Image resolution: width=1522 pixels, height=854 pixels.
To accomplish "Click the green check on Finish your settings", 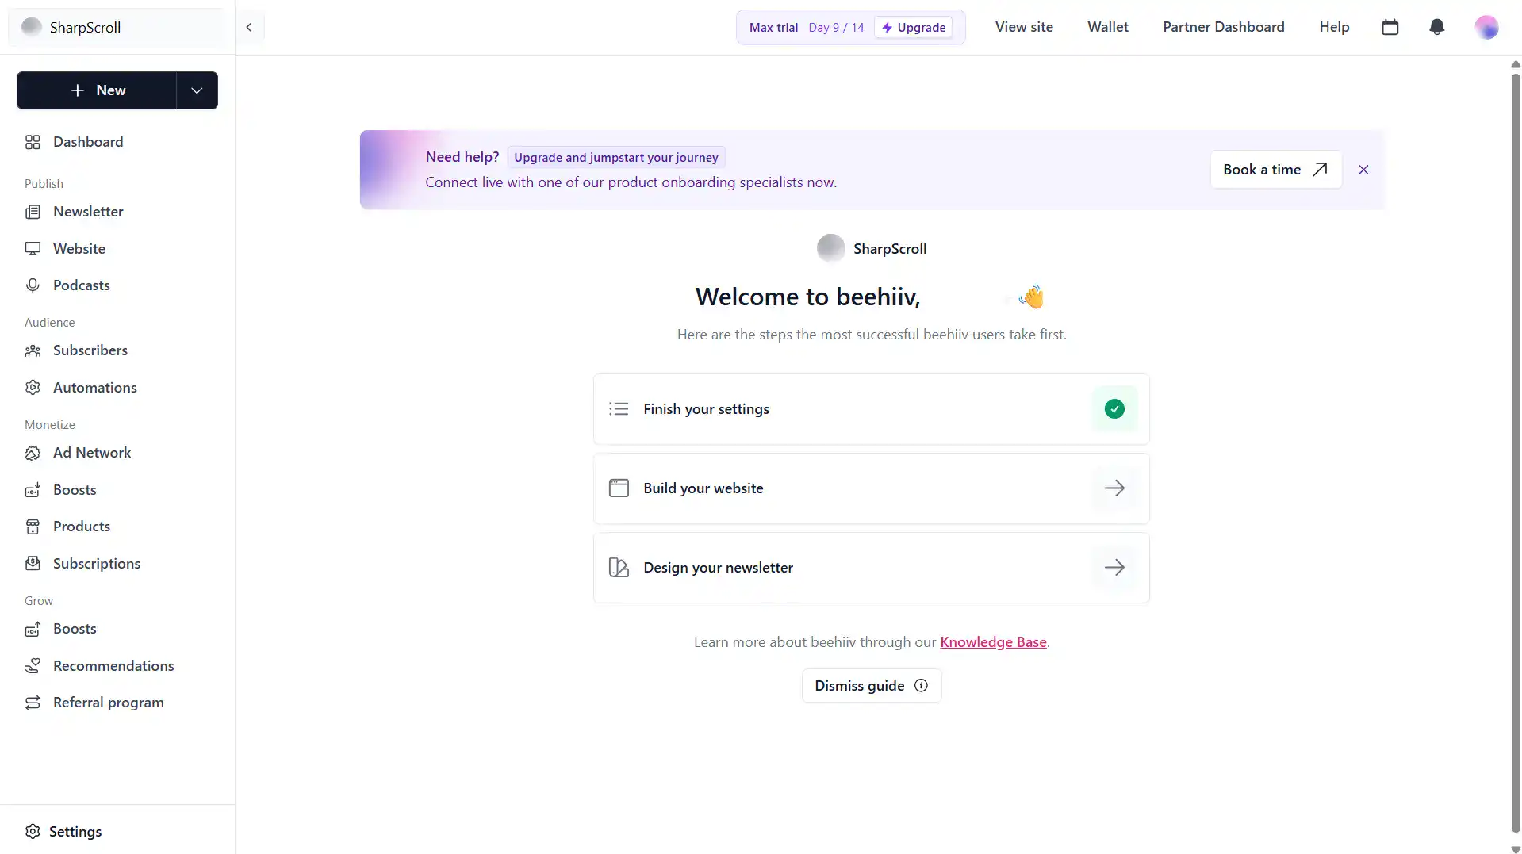I will tap(1114, 409).
